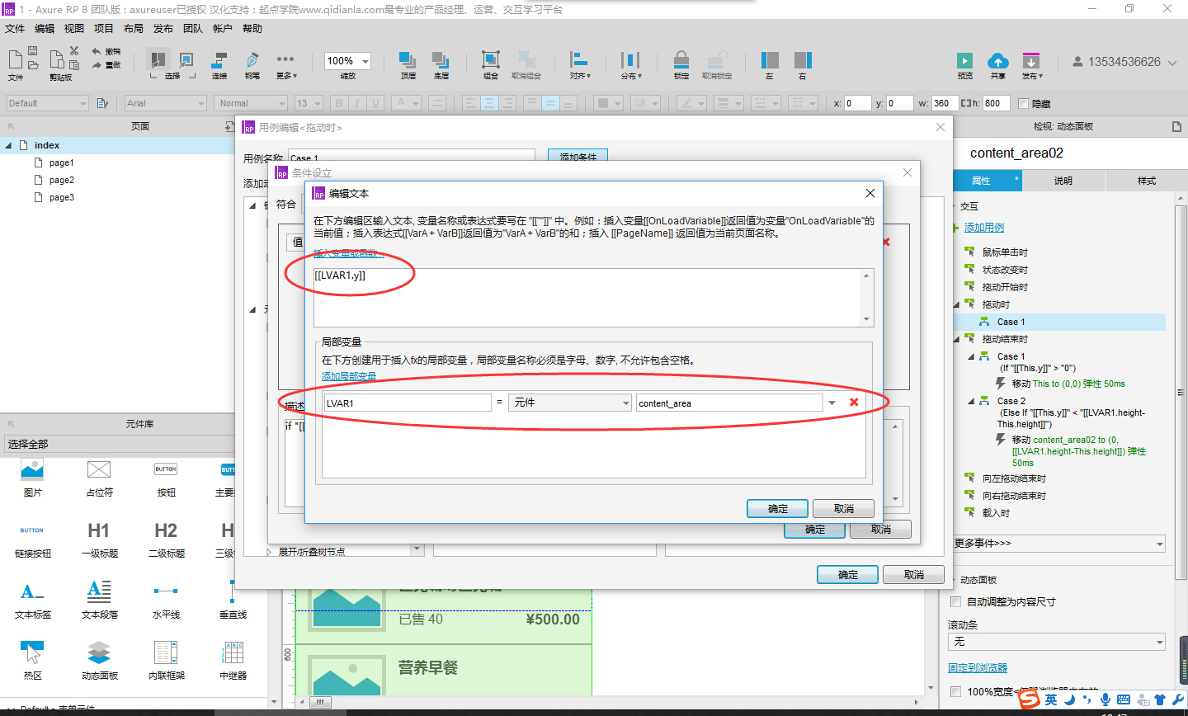Click the send to back icon (底层)
The width and height of the screenshot is (1188, 716).
441,60
